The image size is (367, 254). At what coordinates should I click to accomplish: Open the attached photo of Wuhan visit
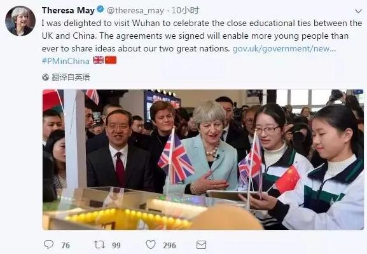[203, 159]
